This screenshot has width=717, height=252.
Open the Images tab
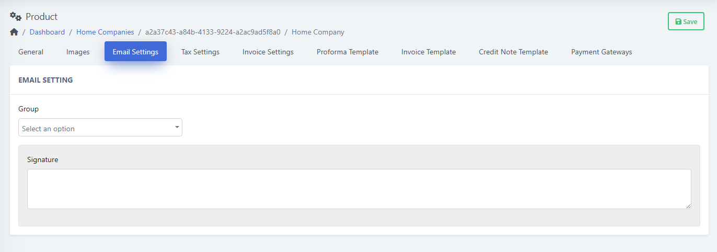(x=78, y=52)
